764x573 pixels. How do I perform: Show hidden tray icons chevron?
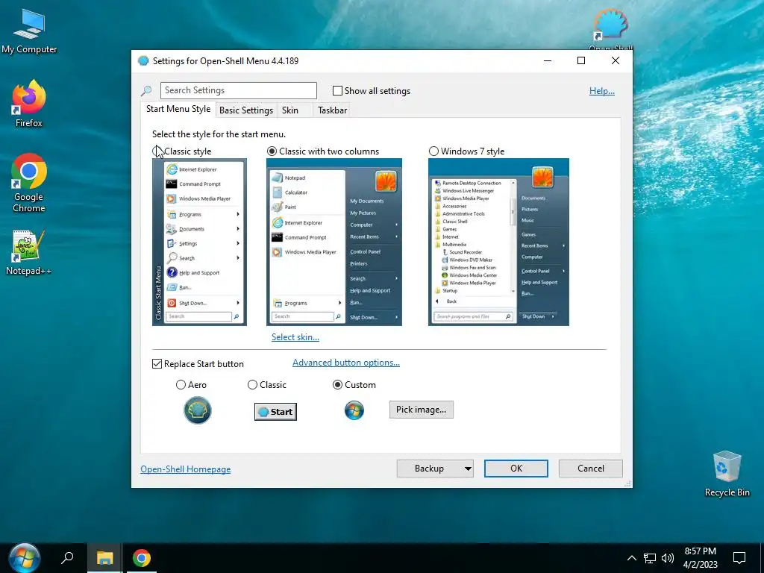click(x=631, y=558)
